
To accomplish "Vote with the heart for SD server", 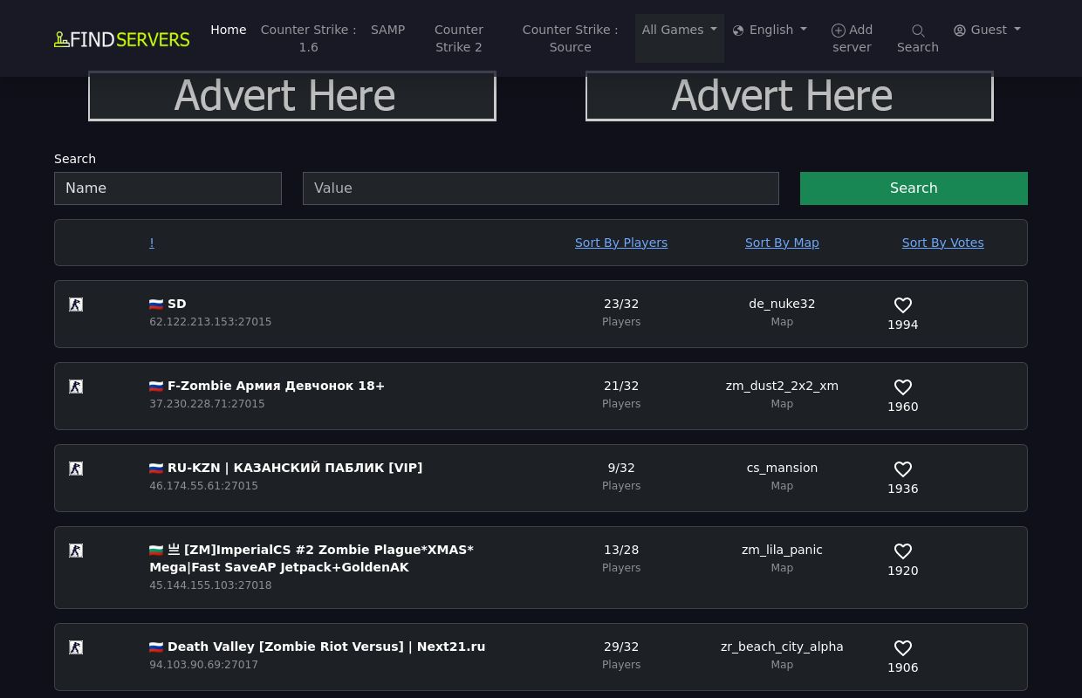I will click(903, 305).
